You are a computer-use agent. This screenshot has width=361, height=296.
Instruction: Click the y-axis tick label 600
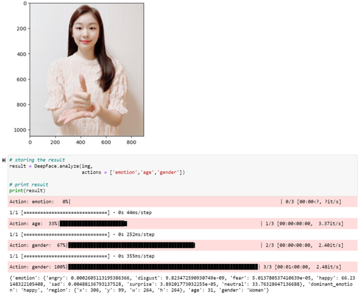tap(22, 79)
